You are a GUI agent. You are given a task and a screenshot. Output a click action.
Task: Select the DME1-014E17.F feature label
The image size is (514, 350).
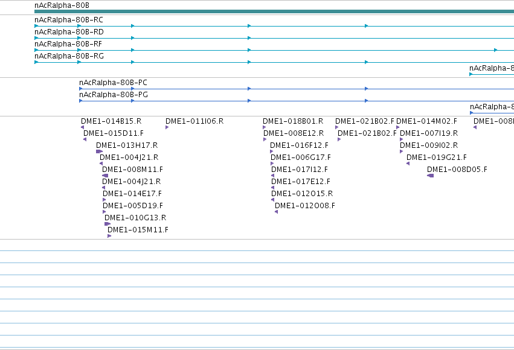(132, 194)
